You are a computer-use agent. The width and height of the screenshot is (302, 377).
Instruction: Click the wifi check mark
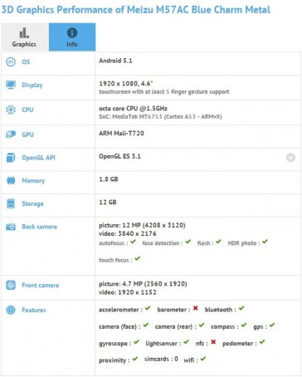click(x=203, y=359)
